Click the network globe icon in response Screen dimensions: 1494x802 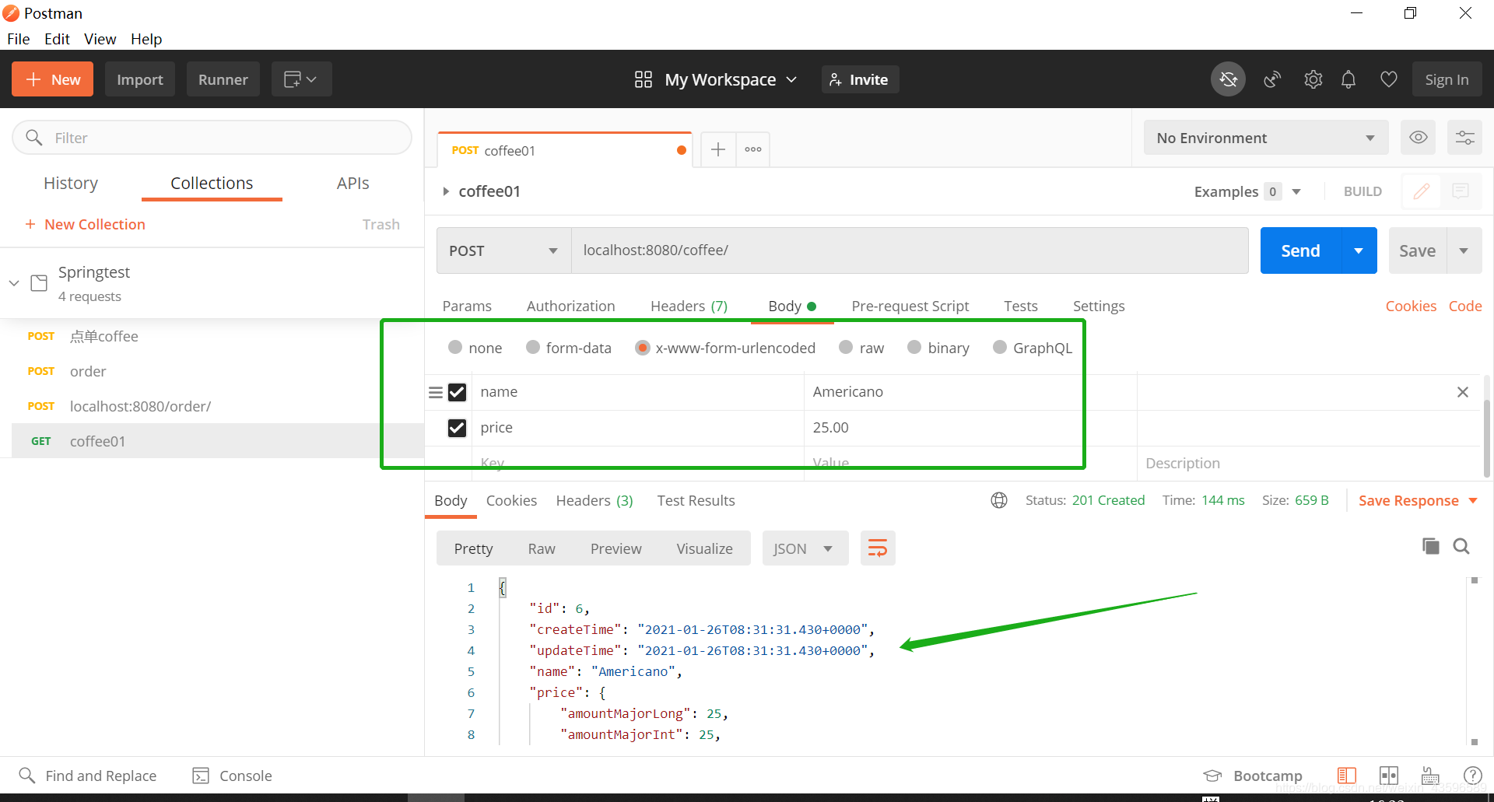click(999, 500)
